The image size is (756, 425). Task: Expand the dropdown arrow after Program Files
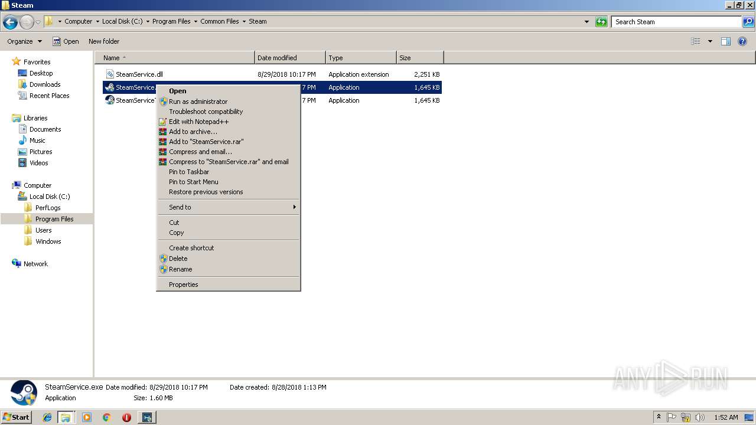[195, 21]
